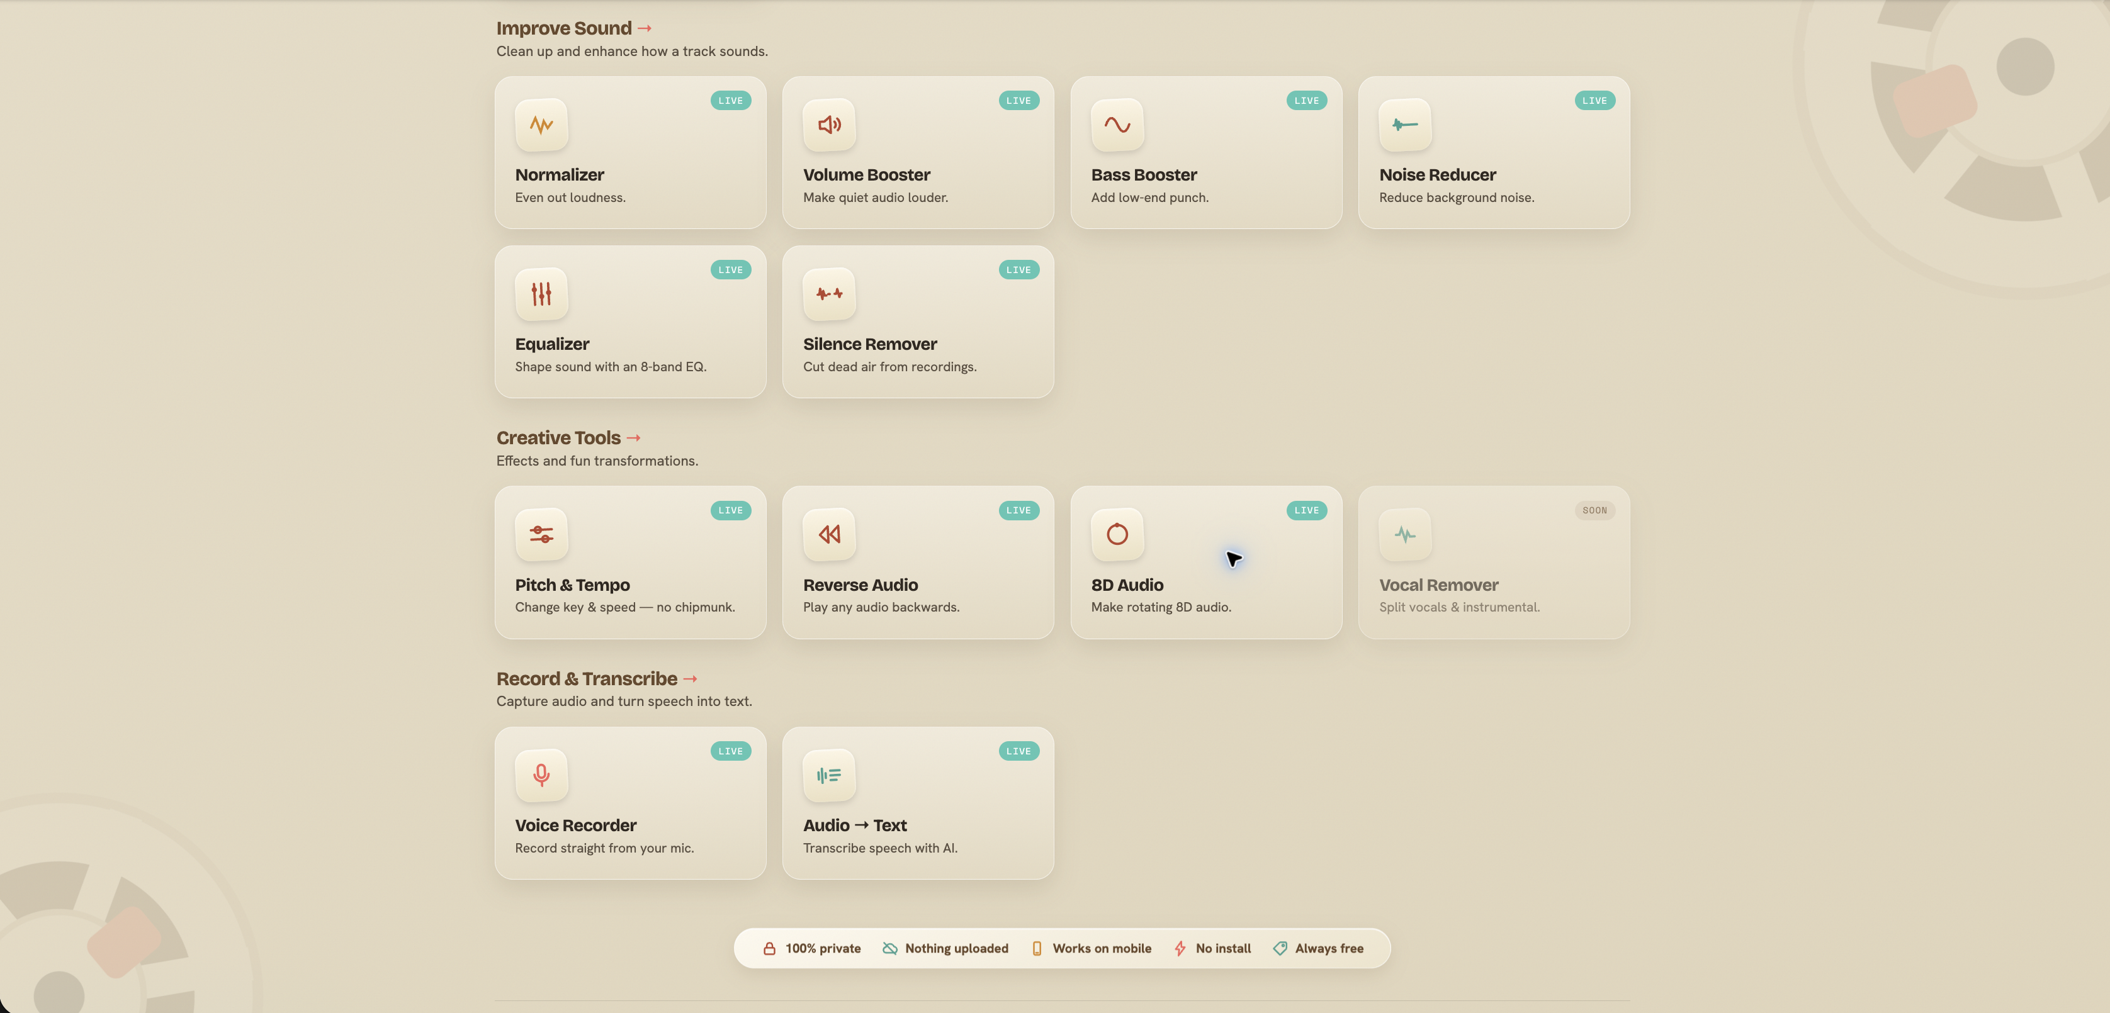Click the Normalizer waveform icon

(x=541, y=125)
